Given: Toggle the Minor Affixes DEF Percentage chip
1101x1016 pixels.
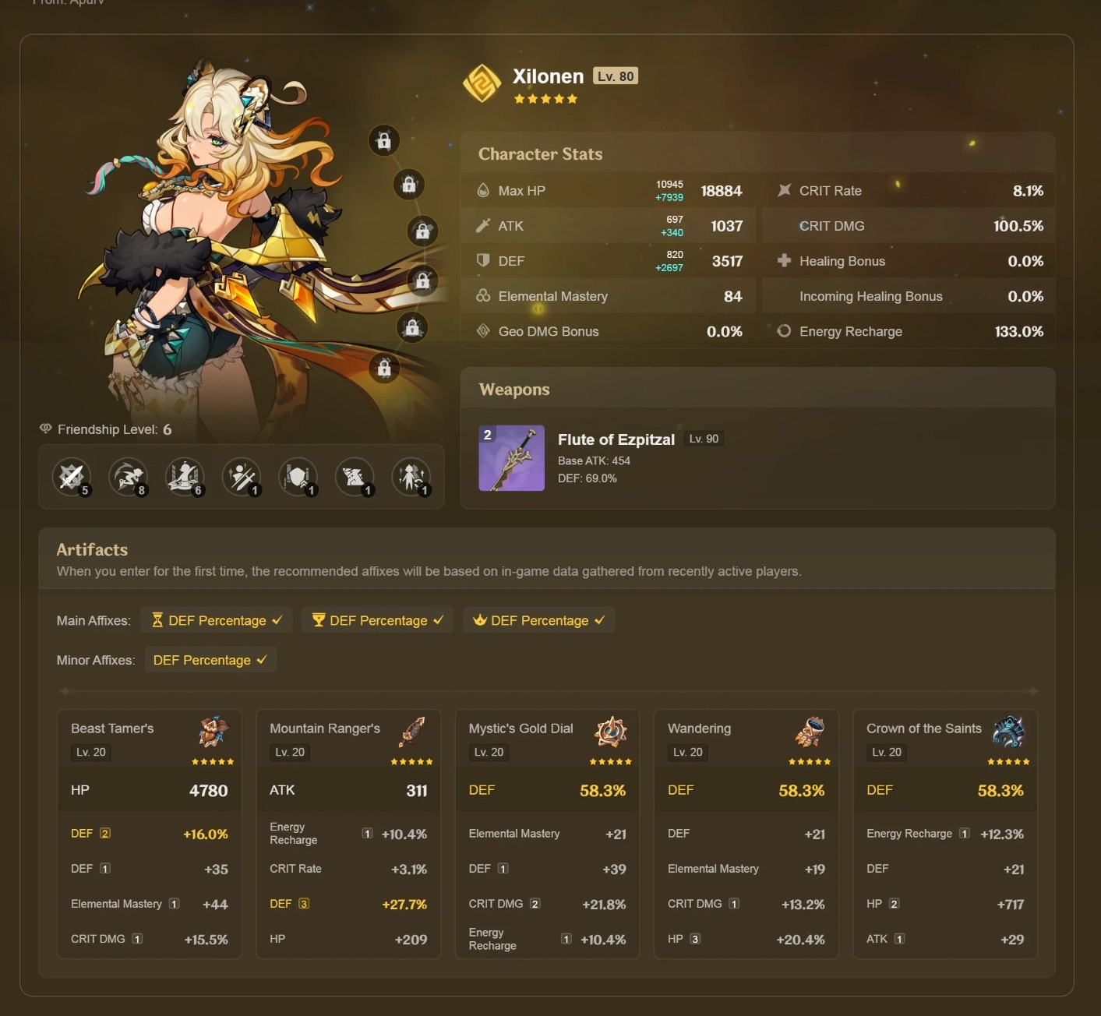Looking at the screenshot, I should coord(210,660).
